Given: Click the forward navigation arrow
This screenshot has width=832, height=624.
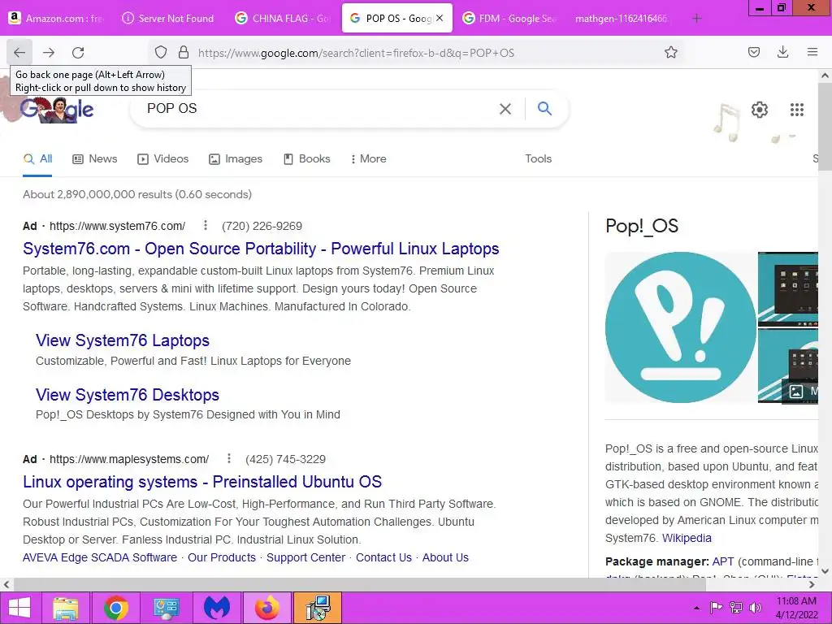Looking at the screenshot, I should (x=49, y=53).
